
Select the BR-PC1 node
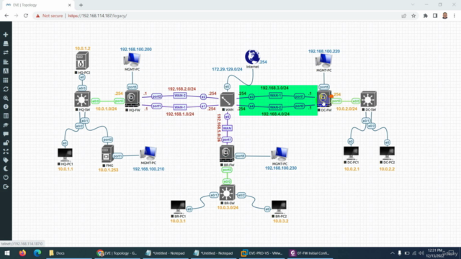pos(178,206)
